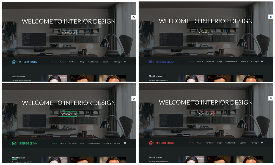Click woman's team photo in red themed preview
Image resolution: width=275 pixels, height=165 pixels.
pos(191,159)
